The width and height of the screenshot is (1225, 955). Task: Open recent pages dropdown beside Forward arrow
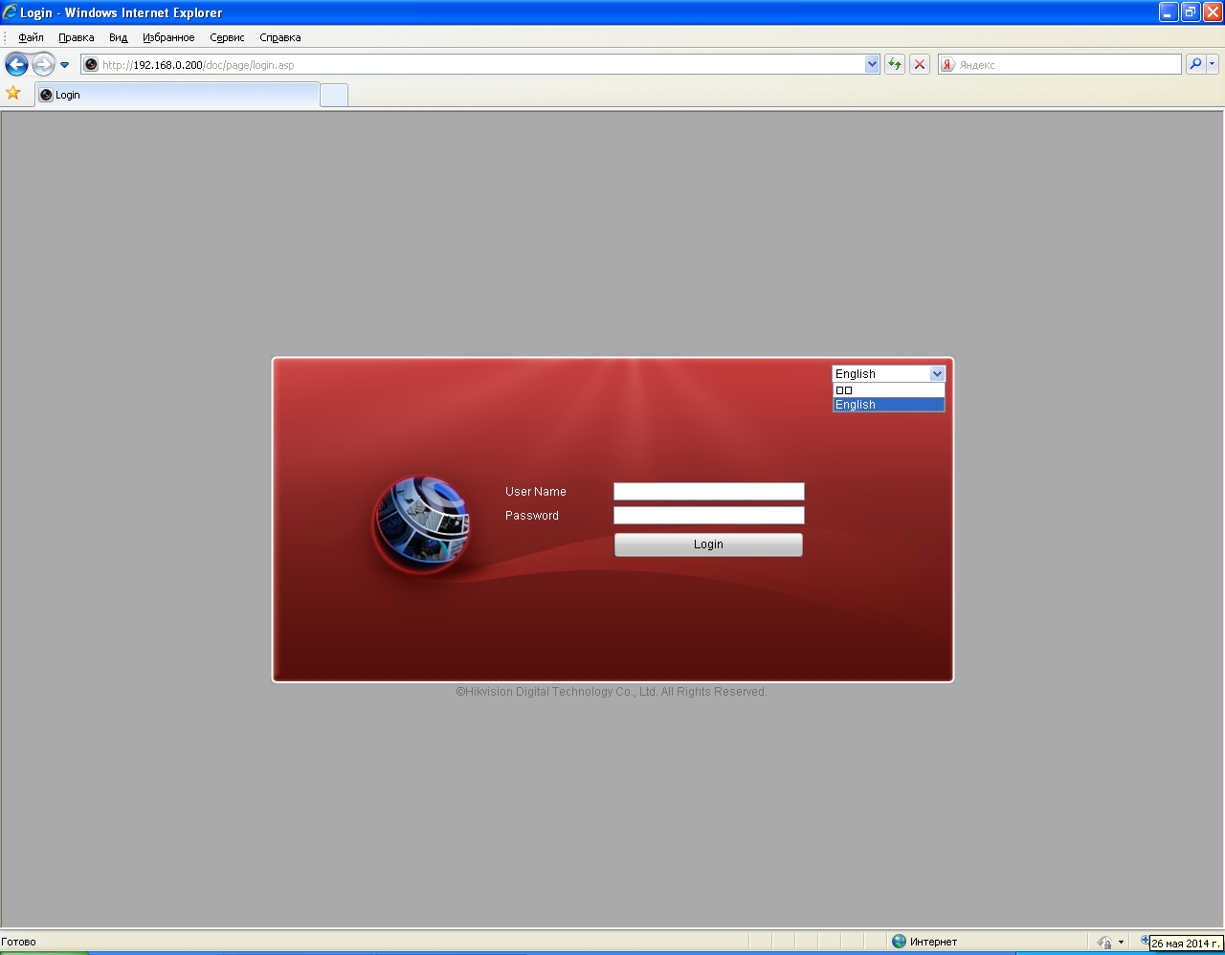(65, 65)
